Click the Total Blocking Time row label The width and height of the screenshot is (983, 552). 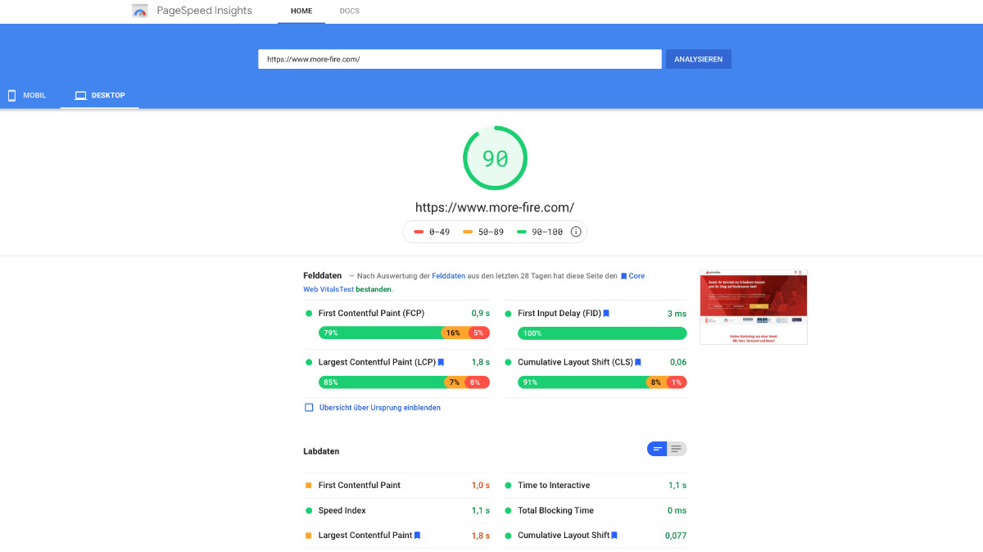coord(555,510)
